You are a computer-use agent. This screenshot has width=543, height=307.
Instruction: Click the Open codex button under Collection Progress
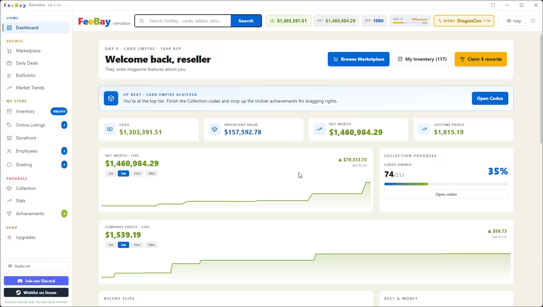[446, 194]
